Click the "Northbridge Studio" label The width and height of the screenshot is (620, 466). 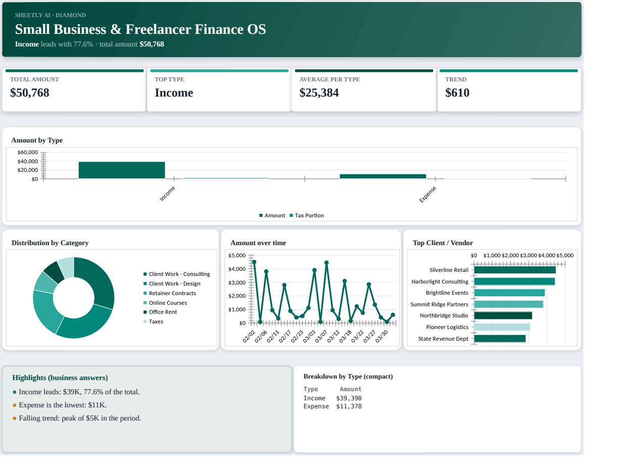click(444, 315)
